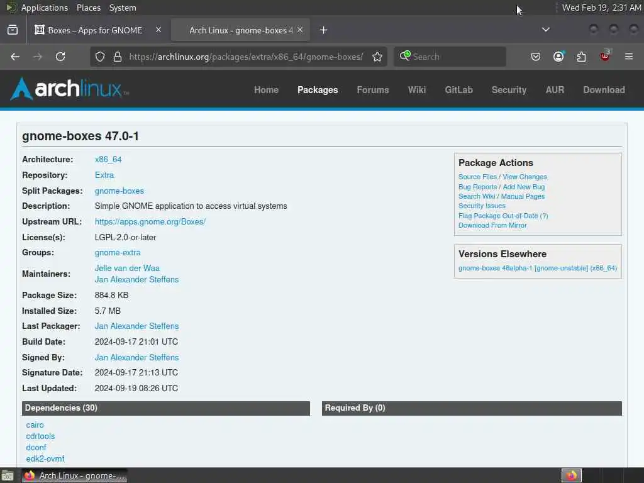The width and height of the screenshot is (644, 483).
Task: Open the Places menu
Action: click(88, 8)
